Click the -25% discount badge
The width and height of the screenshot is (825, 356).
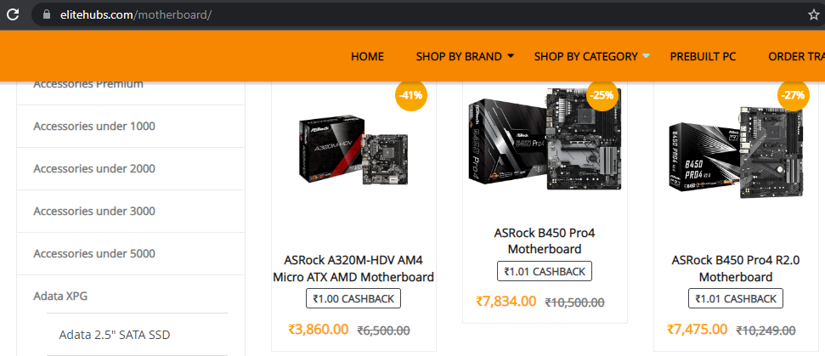[602, 96]
